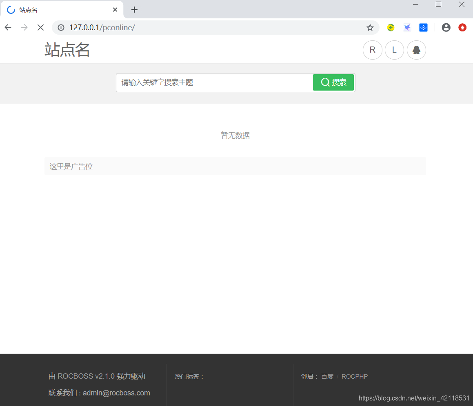Screen dimensions: 473x406
Task: Select the QQ penguin login icon
Action: coord(416,50)
